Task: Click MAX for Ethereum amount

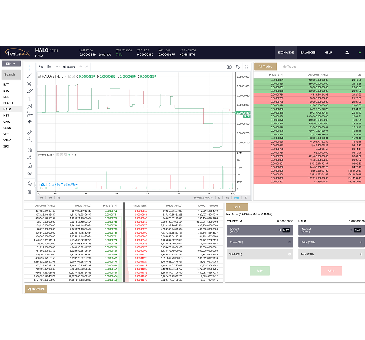Action: (x=286, y=230)
